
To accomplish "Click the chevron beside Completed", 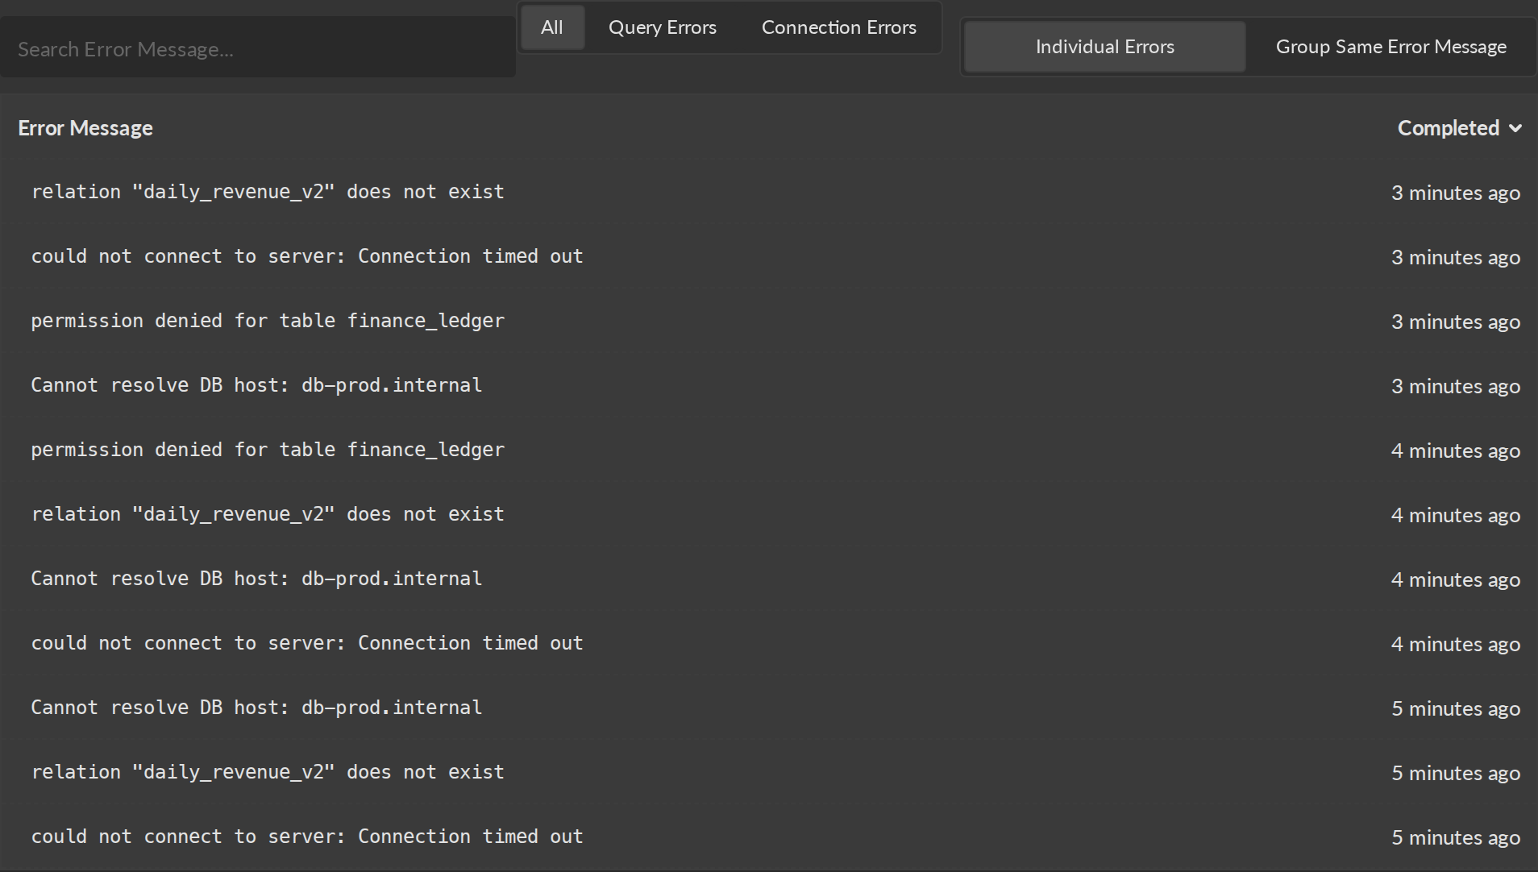I will pyautogui.click(x=1515, y=128).
